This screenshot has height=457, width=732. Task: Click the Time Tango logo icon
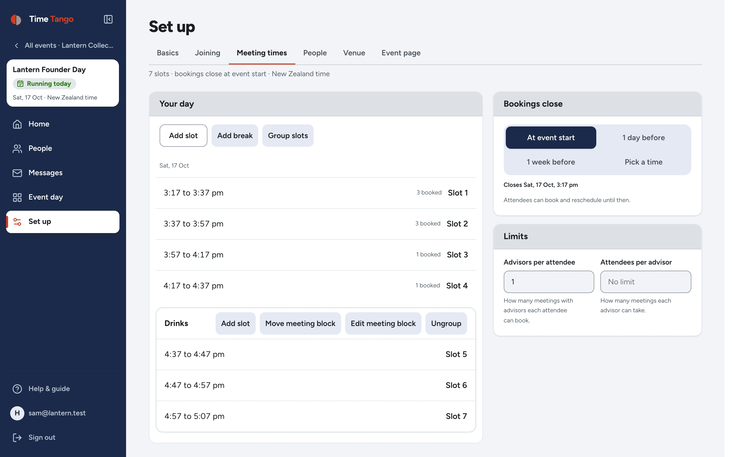click(16, 19)
